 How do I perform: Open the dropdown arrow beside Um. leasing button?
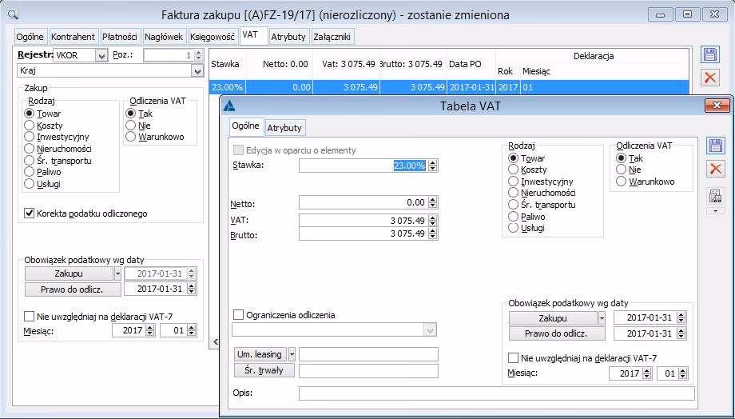[292, 353]
